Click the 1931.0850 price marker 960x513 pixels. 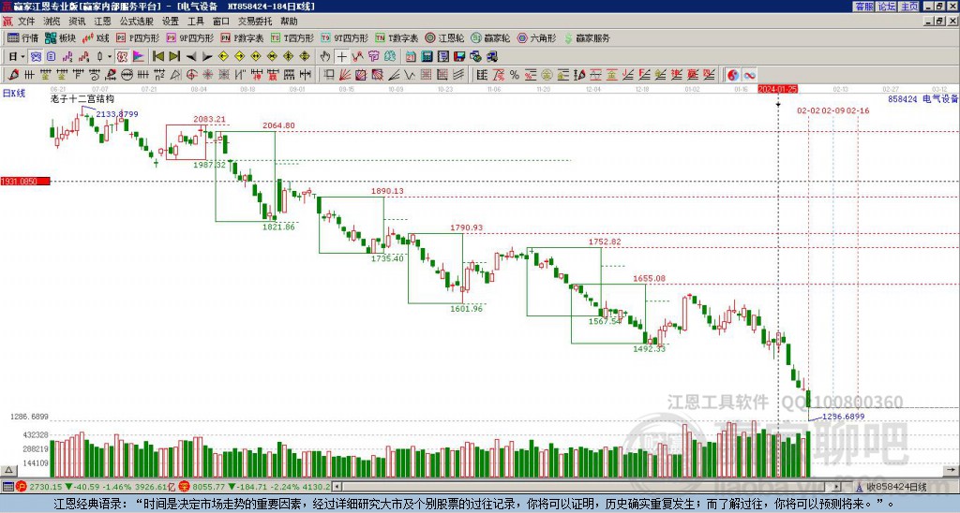click(25, 182)
